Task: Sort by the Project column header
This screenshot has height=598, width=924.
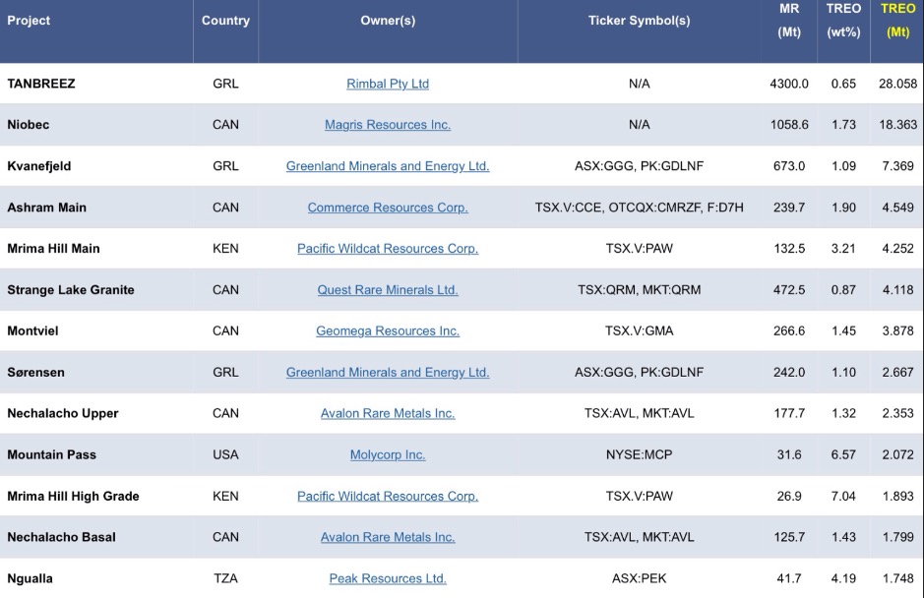Action: pyautogui.click(x=30, y=21)
